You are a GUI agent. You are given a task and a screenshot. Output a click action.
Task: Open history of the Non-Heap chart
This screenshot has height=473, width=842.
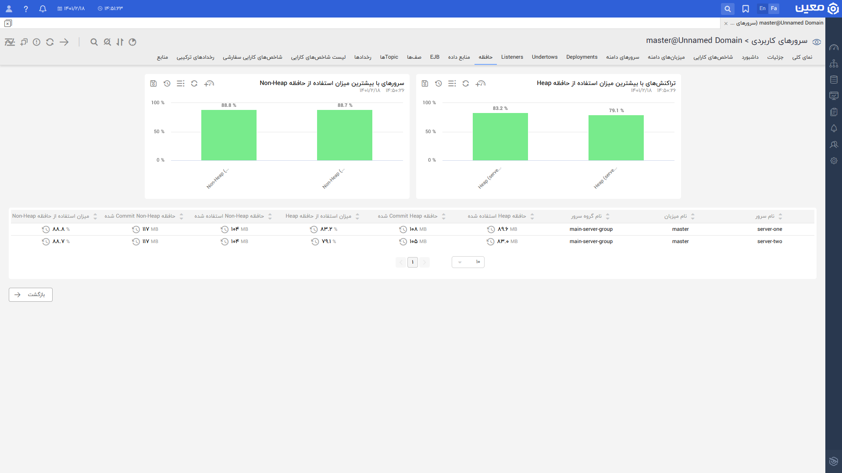tap(167, 83)
